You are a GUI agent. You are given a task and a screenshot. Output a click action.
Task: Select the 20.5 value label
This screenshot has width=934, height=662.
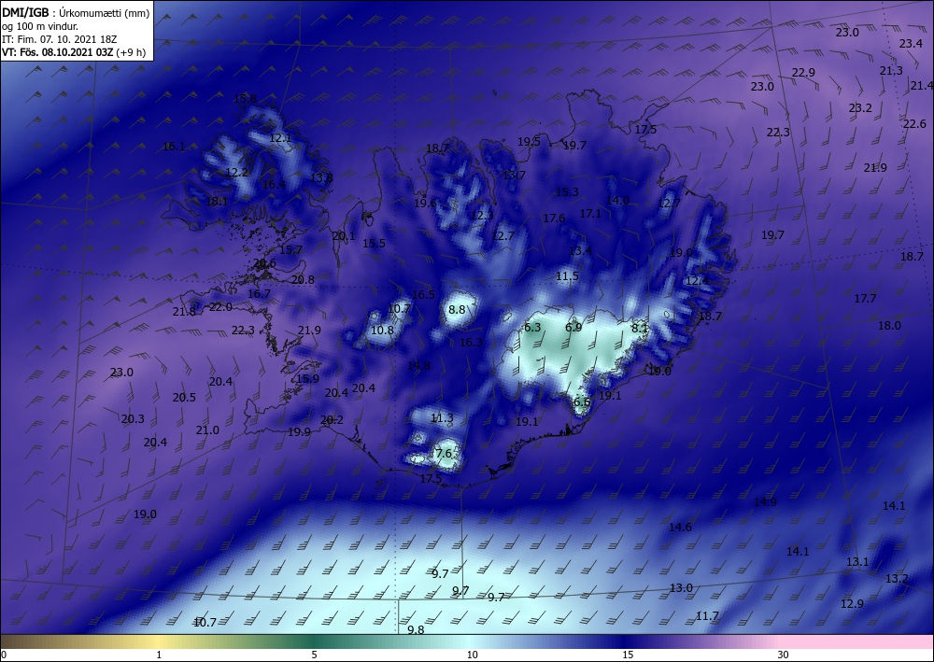(184, 397)
